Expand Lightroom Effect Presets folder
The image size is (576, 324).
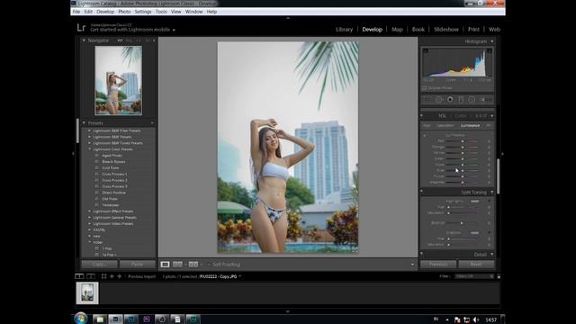pyautogui.click(x=90, y=211)
